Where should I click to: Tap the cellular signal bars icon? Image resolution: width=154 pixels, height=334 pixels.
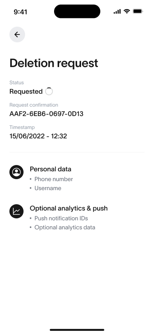pos(117,11)
